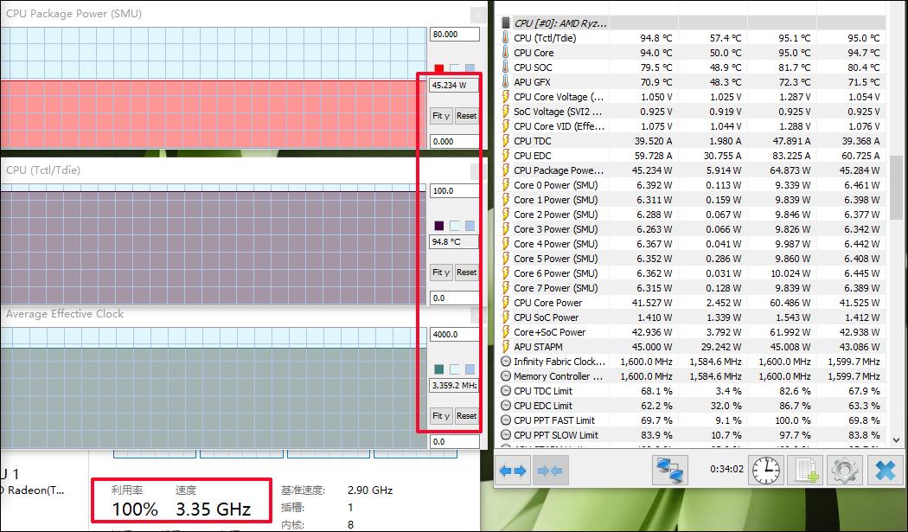This screenshot has height=532, width=908.
Task: Click the chip icon of CPU [#0] header
Action: [506, 23]
